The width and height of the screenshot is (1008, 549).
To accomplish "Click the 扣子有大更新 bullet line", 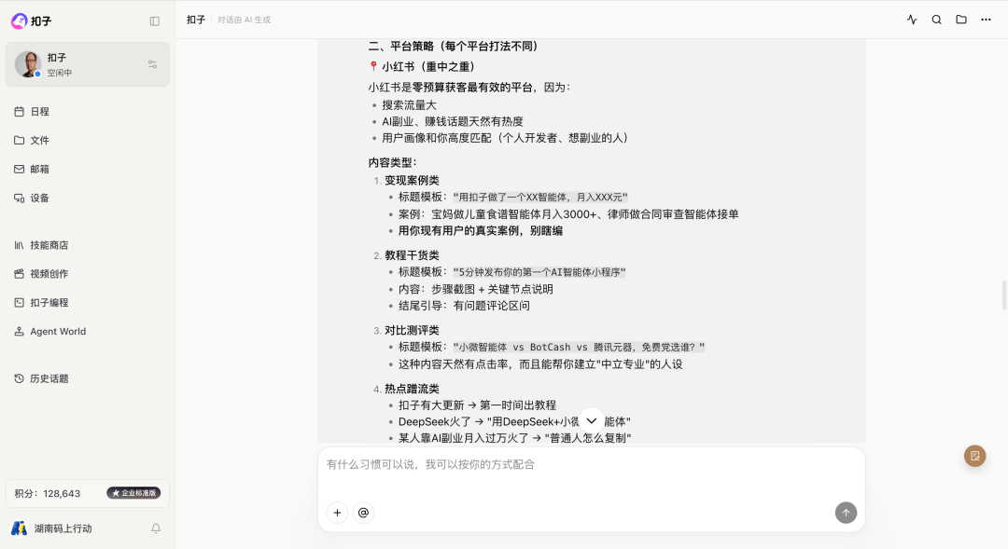I will (x=477, y=405).
